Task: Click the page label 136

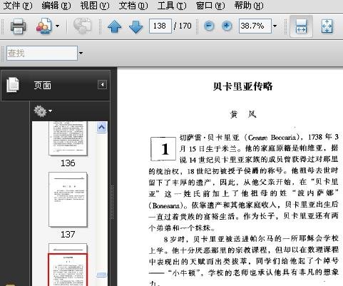Action: (68, 163)
